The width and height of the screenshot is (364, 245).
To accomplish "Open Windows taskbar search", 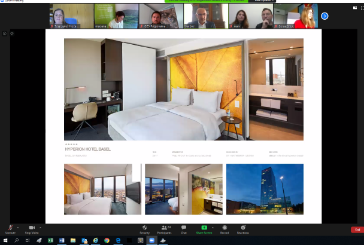I will pyautogui.click(x=17, y=240).
